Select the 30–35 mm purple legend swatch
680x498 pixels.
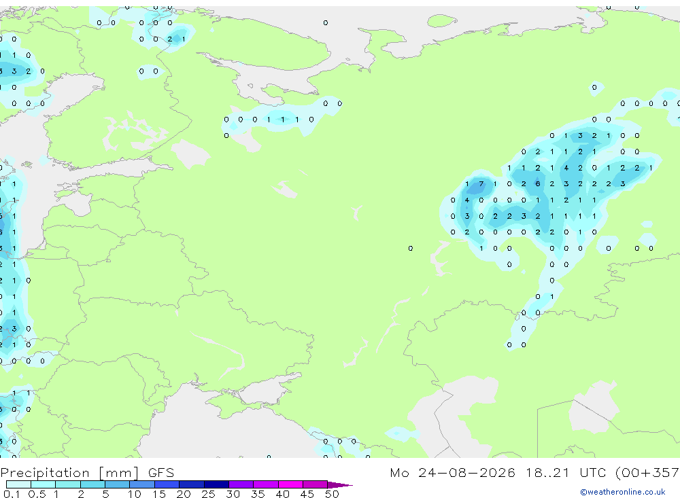coord(241,484)
